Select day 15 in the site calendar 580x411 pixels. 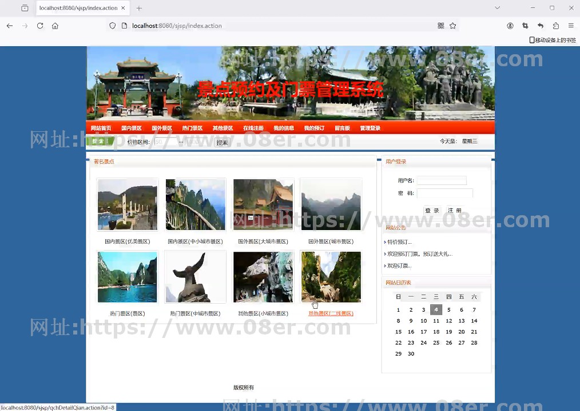click(398, 332)
